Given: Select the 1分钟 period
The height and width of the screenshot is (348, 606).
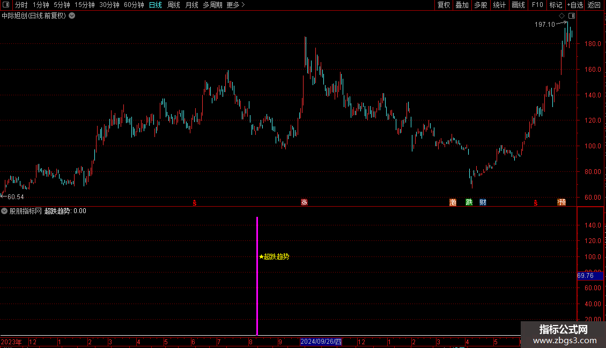Looking at the screenshot, I should click(41, 5).
